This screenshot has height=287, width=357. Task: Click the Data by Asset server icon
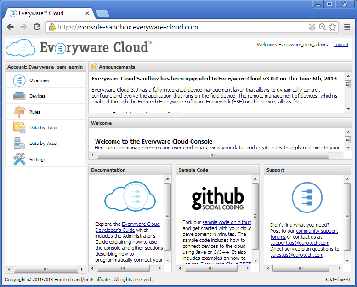click(19, 143)
